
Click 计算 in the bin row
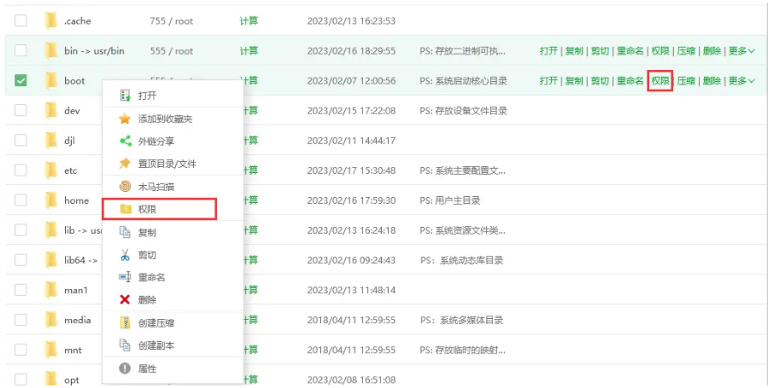click(x=249, y=51)
